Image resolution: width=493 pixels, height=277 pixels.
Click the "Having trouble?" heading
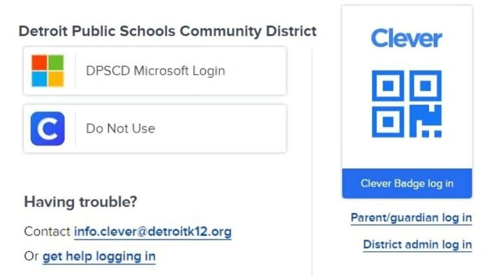80,202
